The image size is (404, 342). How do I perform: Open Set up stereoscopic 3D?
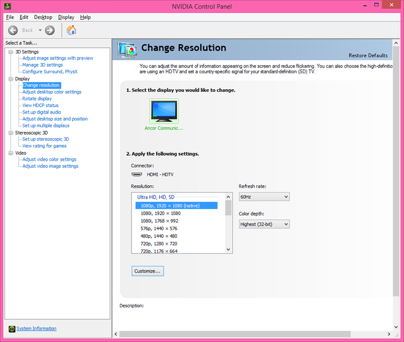[46, 139]
